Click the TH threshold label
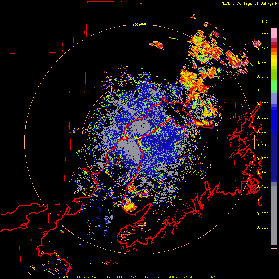279x279 pixels. (266, 241)
